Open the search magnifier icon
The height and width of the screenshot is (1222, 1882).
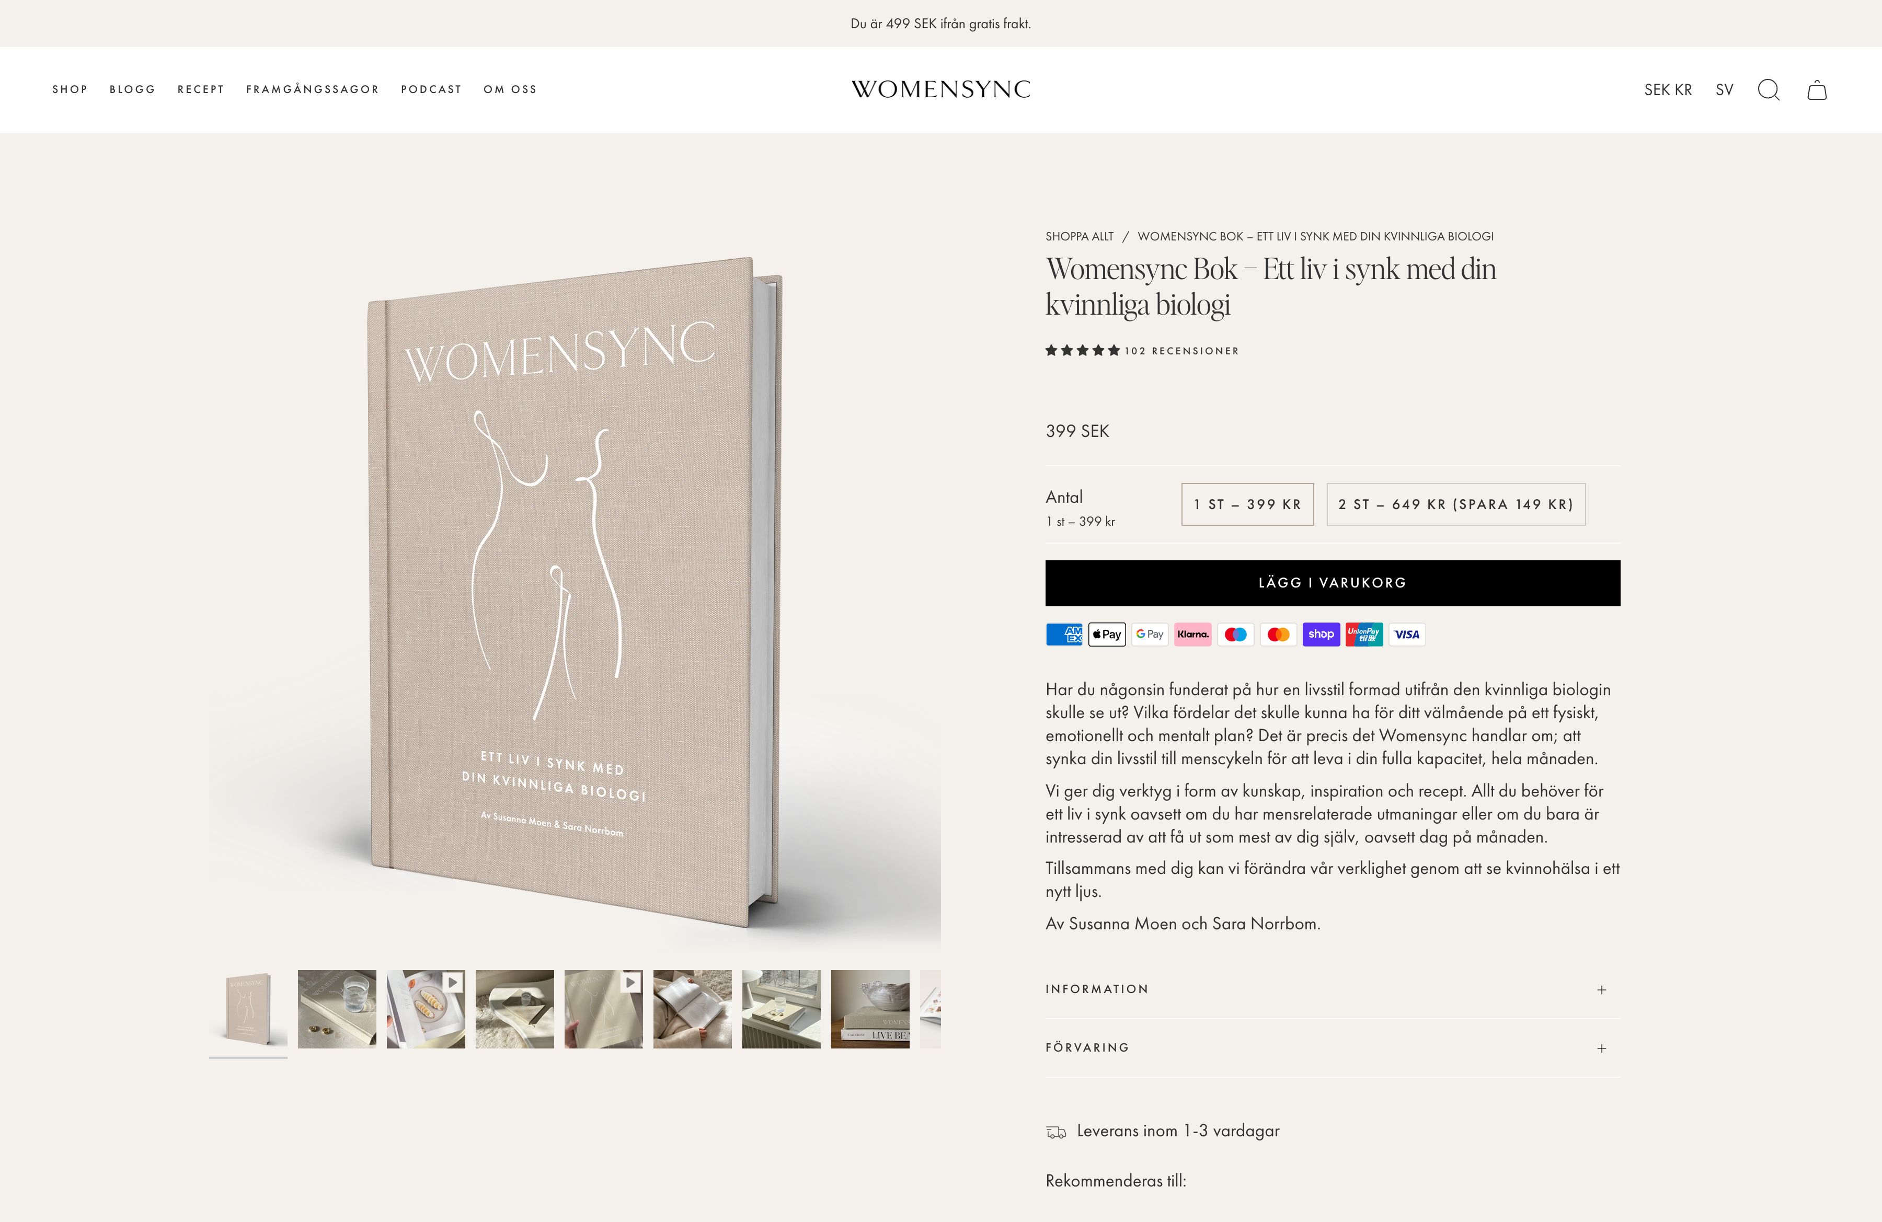pos(1768,90)
